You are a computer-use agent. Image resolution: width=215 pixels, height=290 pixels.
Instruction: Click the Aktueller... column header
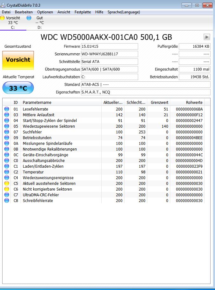[x=113, y=103]
